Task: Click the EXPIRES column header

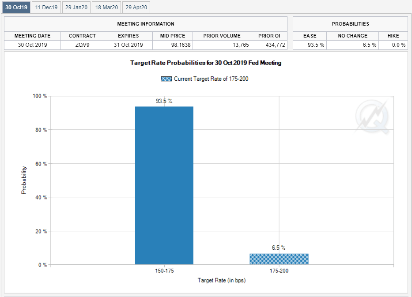Action: point(128,36)
